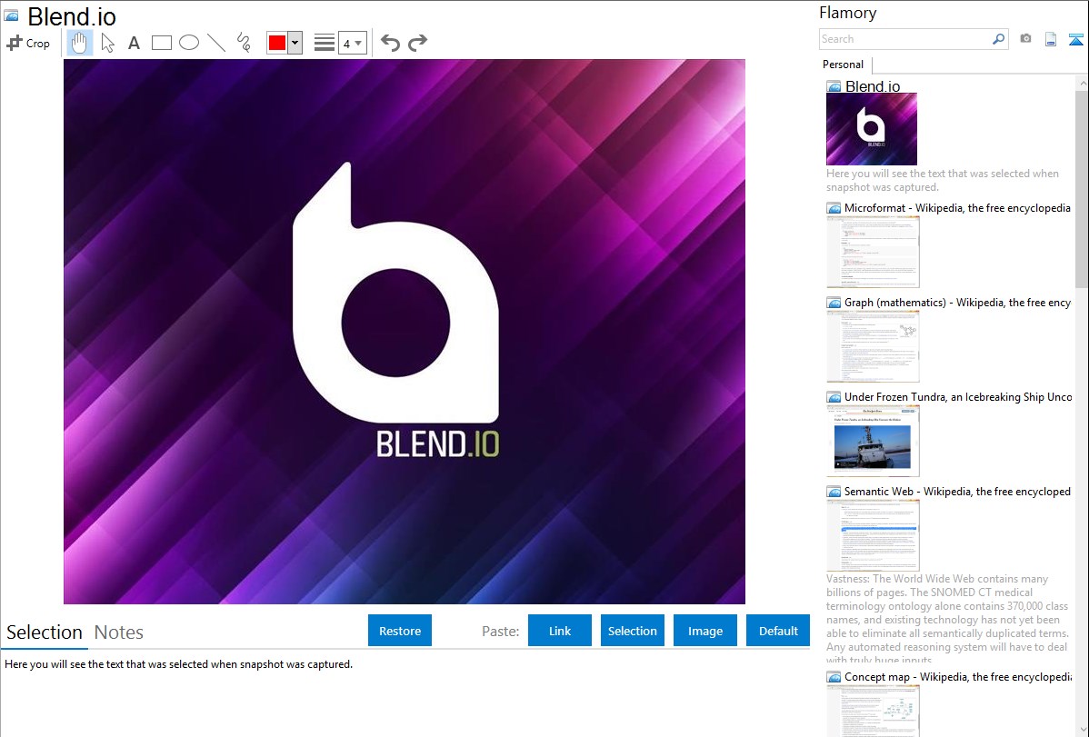Click the search magnifier icon
The image size is (1089, 737).
[999, 39]
